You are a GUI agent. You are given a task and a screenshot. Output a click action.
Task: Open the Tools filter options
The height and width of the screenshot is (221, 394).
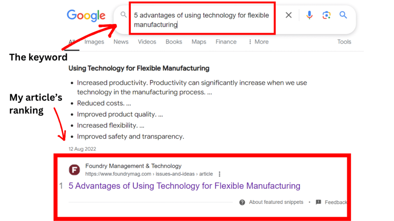344,42
